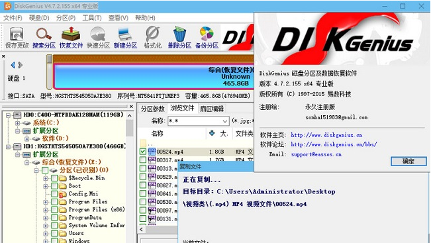
Task: Click the support@eassos.cn email link
Action: pos(316,154)
